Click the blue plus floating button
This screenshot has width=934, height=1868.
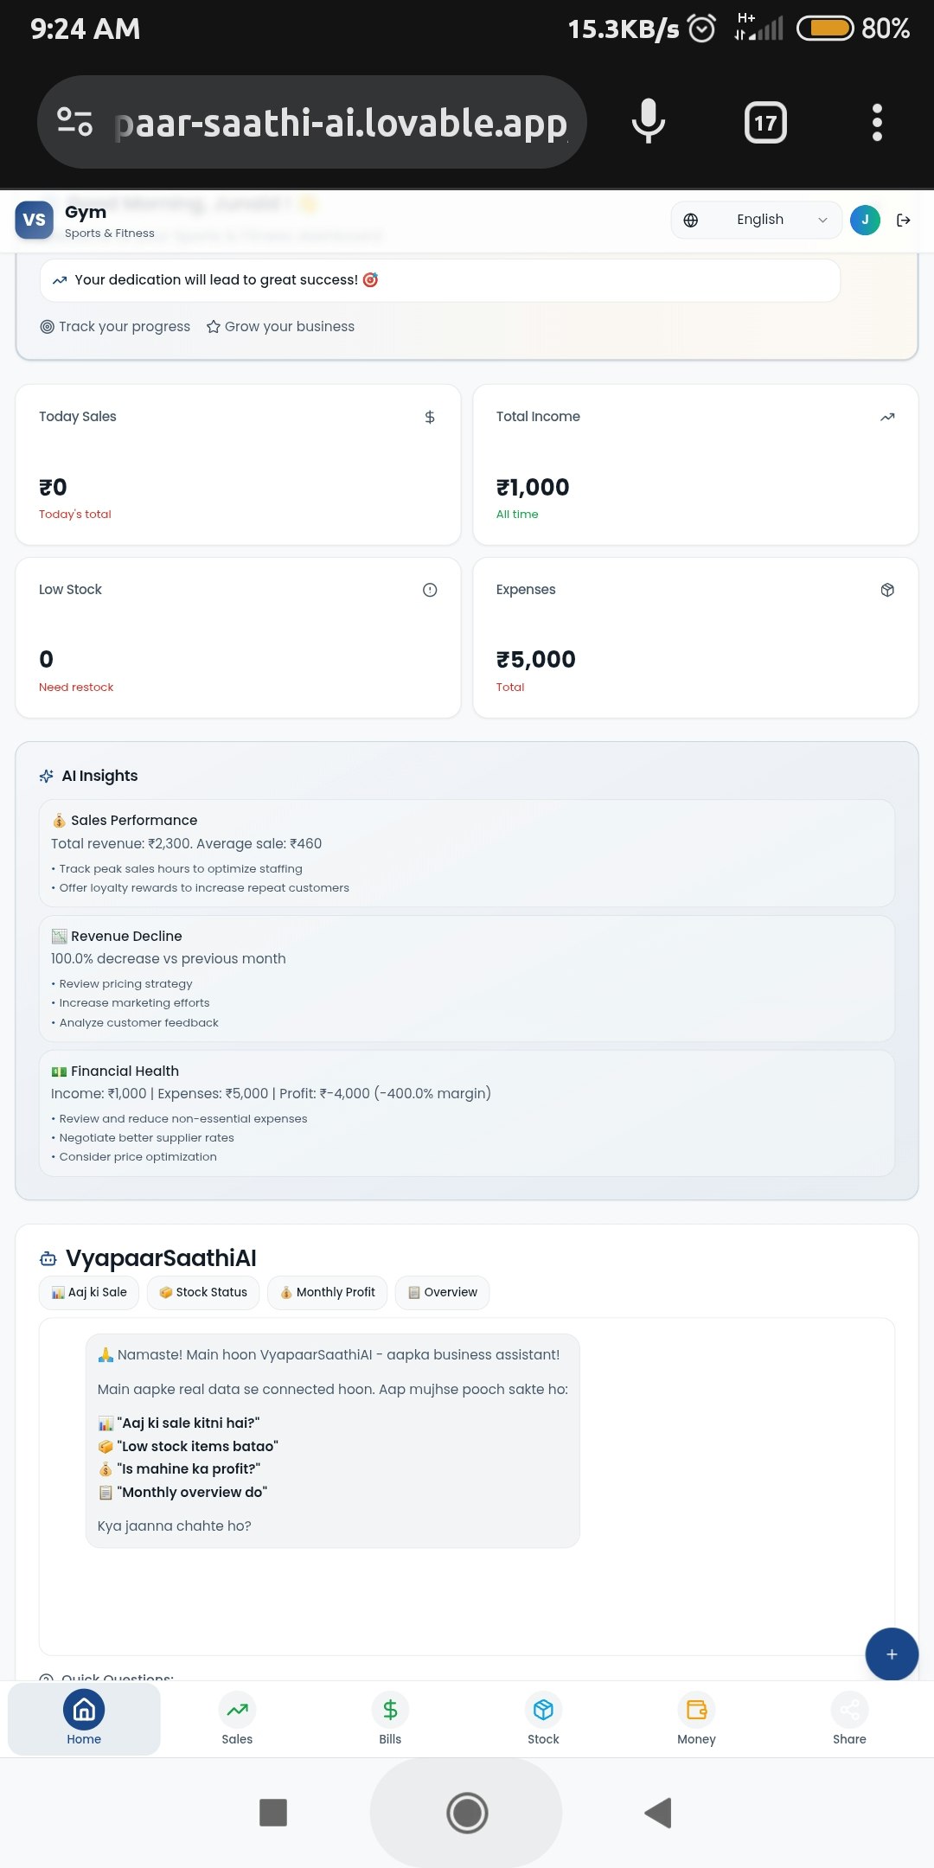[x=892, y=1654]
